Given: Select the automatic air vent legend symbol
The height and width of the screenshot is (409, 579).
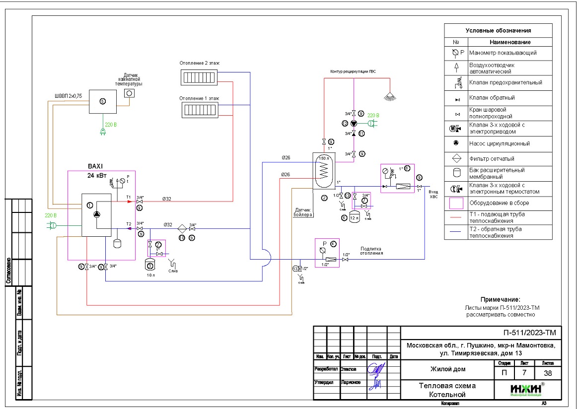Looking at the screenshot, I should click(x=455, y=68).
